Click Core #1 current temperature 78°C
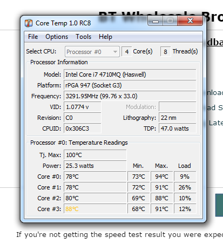The image size is (223, 244). (95, 187)
